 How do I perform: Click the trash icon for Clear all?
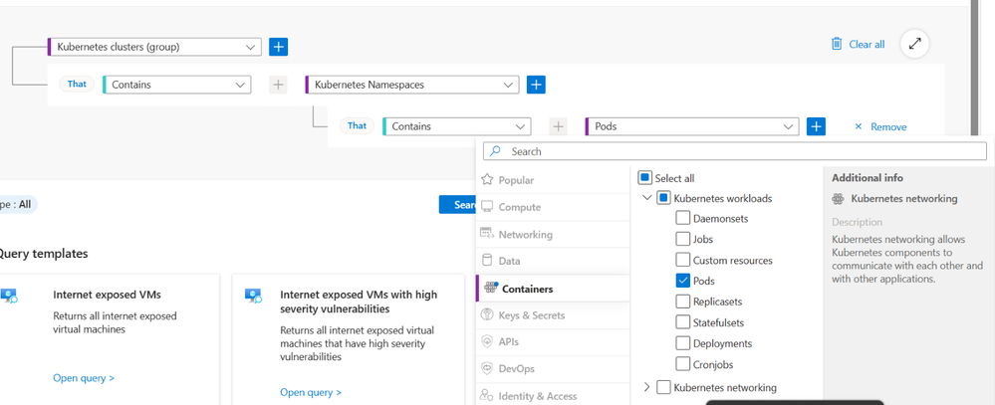point(837,44)
